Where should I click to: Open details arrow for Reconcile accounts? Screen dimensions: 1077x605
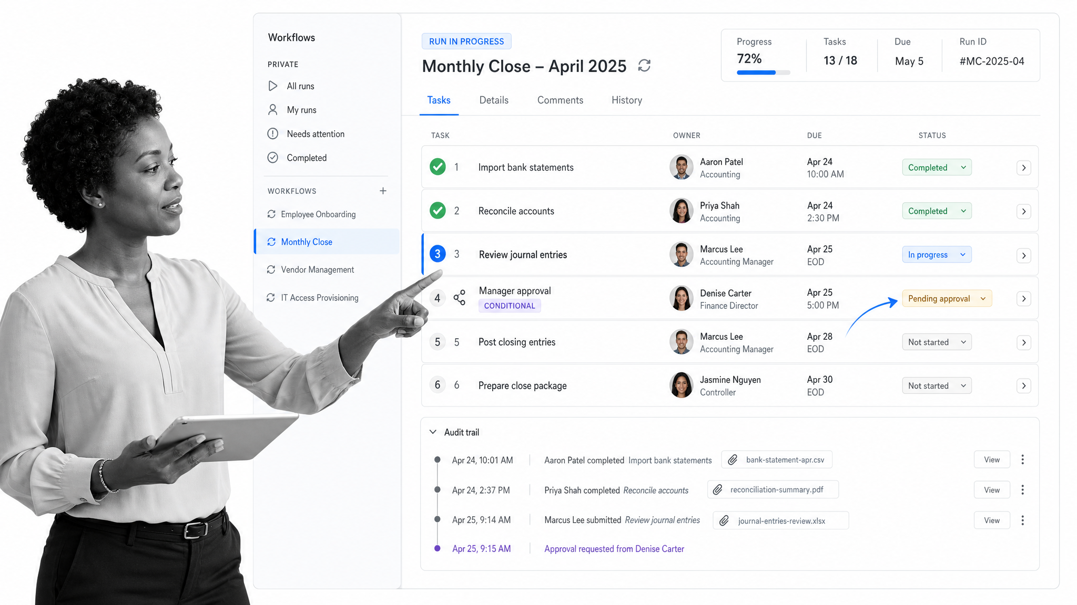pyautogui.click(x=1023, y=212)
